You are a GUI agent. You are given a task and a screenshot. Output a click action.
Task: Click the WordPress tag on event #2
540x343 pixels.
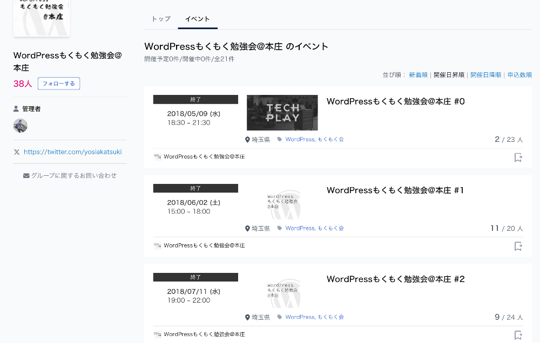[x=300, y=317]
